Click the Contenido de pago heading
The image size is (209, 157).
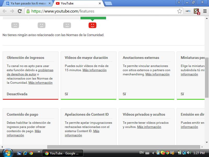click(x=22, y=114)
